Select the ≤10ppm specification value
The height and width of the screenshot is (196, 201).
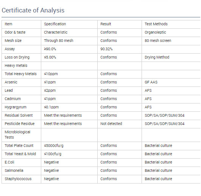click(x=51, y=74)
